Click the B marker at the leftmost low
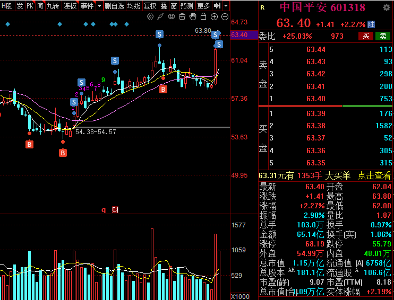The height and width of the screenshot is (300, 394). pos(29,145)
